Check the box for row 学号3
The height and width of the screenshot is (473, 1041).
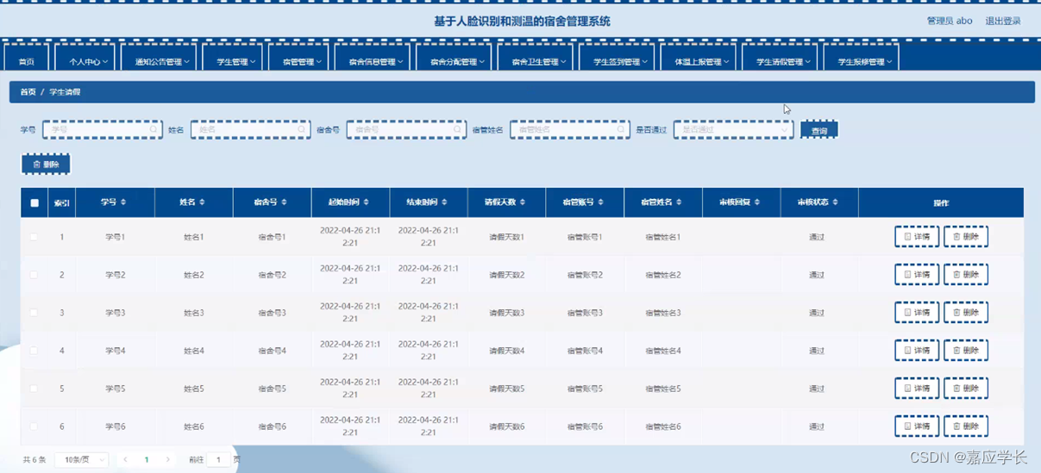[x=34, y=313]
